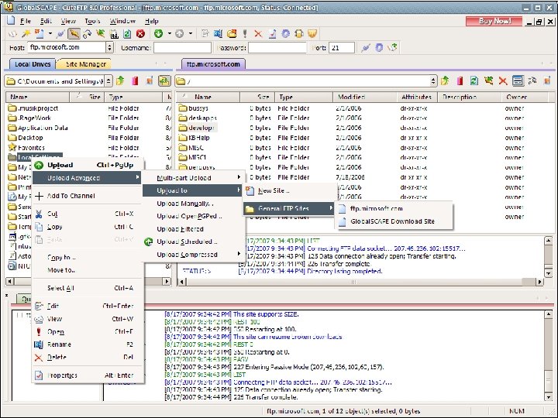The width and height of the screenshot is (558, 418).
Task: Open the File menu
Action: pos(26,21)
